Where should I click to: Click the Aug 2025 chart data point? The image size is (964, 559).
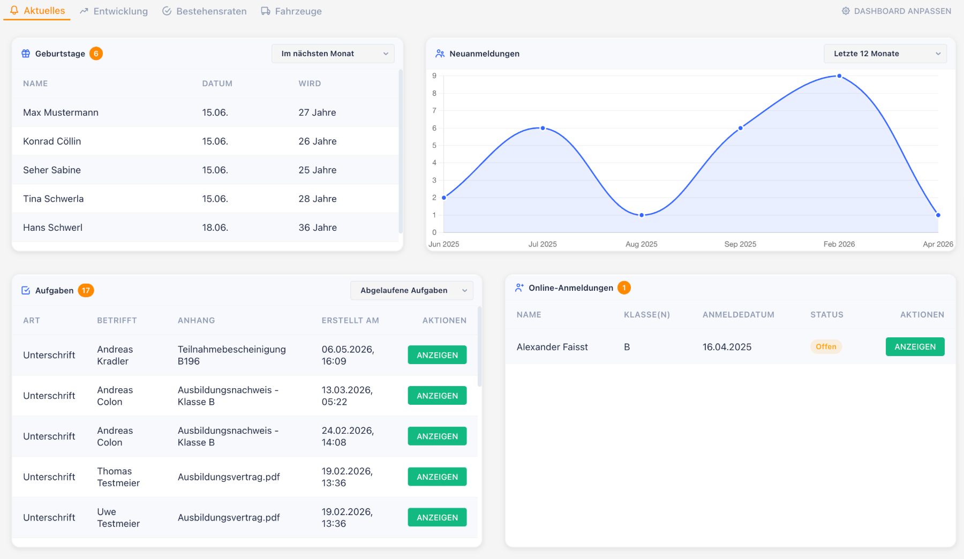(642, 215)
